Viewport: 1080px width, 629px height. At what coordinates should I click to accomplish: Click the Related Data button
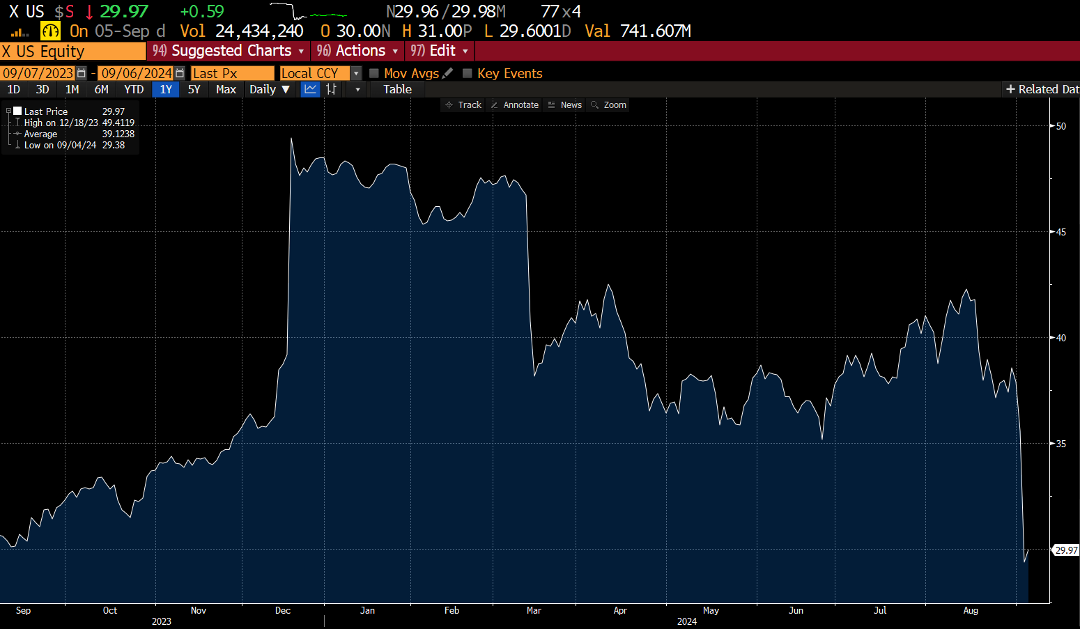(x=1042, y=89)
